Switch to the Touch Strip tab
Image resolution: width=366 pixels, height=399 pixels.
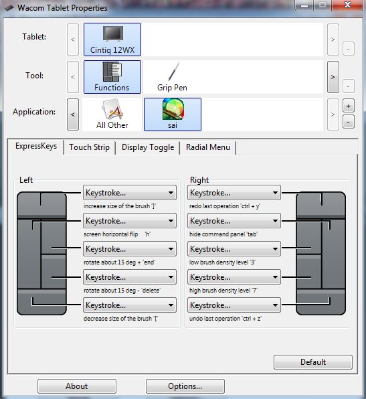pos(89,147)
